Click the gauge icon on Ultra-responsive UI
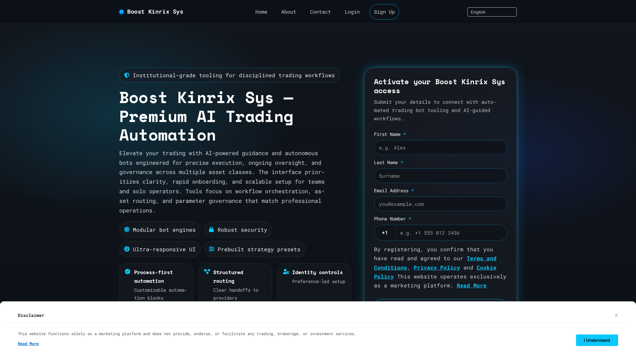This screenshot has height=358, width=636. point(127,249)
